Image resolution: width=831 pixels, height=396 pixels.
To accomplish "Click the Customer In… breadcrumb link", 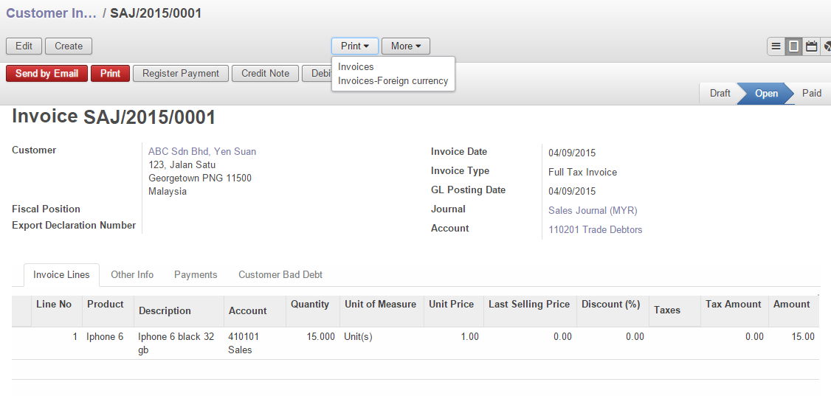I will tap(51, 13).
